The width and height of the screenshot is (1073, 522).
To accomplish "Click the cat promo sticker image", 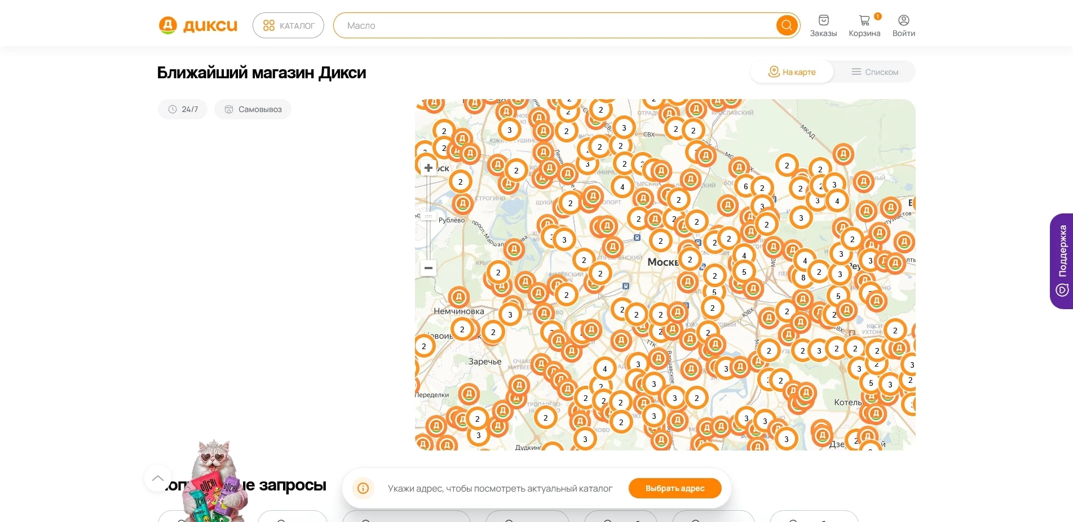I will (216, 481).
